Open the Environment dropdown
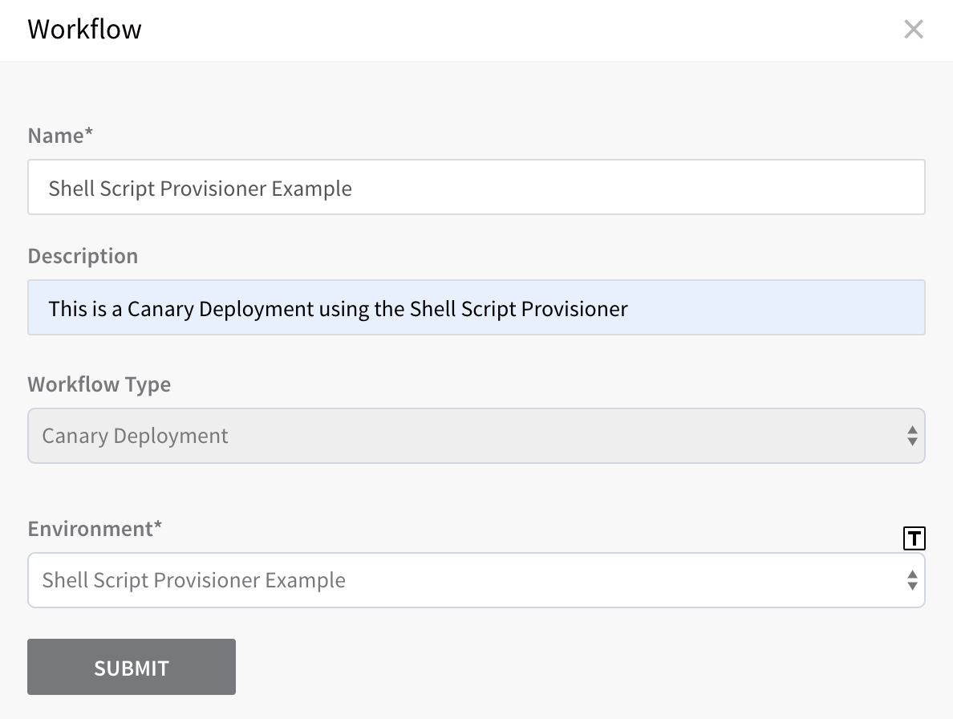The height and width of the screenshot is (719, 953). (476, 580)
